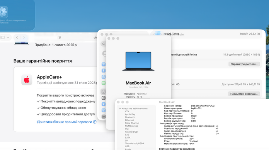This screenshot has width=269, height=150.
Task: Go back with Safari's back arrow
Action: (17, 37)
